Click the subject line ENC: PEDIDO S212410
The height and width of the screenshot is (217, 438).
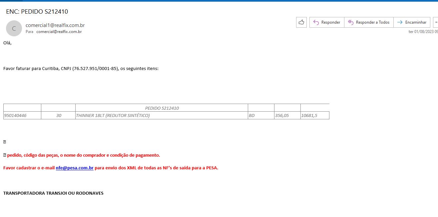pyautogui.click(x=37, y=12)
